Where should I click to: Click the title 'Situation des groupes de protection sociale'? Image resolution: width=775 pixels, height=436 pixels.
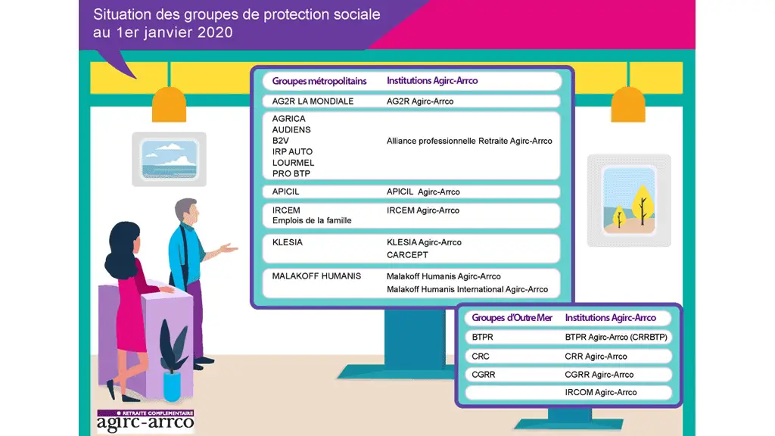pyautogui.click(x=237, y=14)
